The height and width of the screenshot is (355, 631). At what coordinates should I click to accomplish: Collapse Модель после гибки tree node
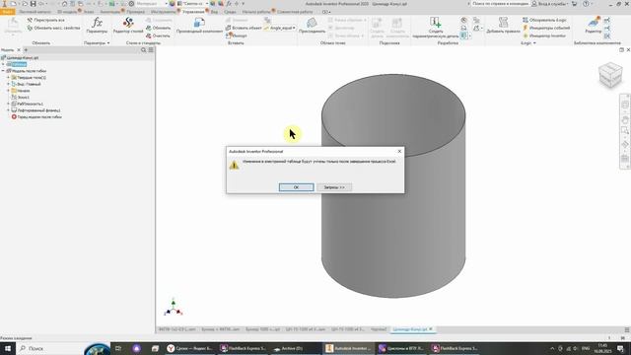click(3, 71)
